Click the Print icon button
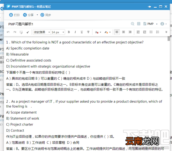The height and width of the screenshot is (151, 172). (11, 15)
